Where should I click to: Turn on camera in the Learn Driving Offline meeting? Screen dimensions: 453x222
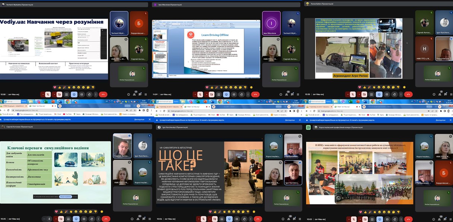pyautogui.click(x=211, y=94)
